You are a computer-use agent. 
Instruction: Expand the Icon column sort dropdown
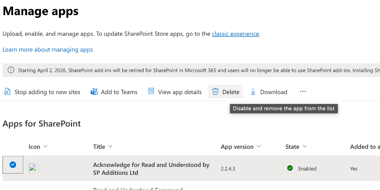coord(45,146)
